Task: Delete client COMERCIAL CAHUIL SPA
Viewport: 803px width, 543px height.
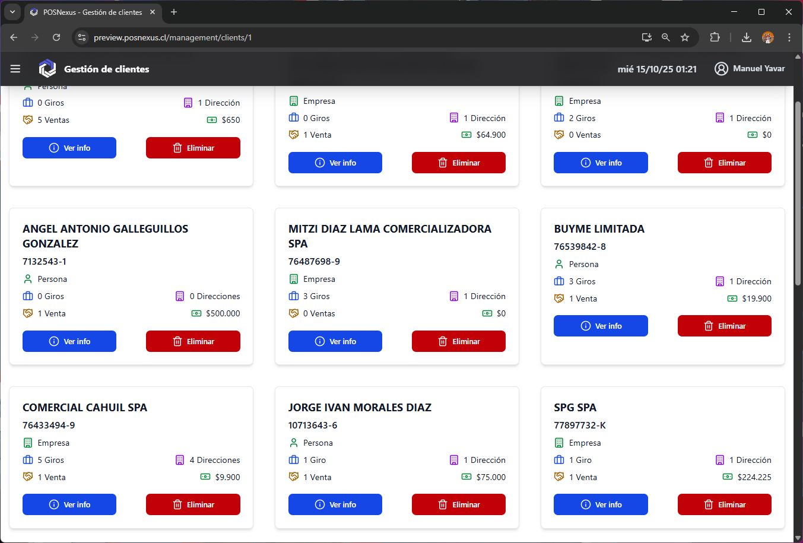Action: 193,504
